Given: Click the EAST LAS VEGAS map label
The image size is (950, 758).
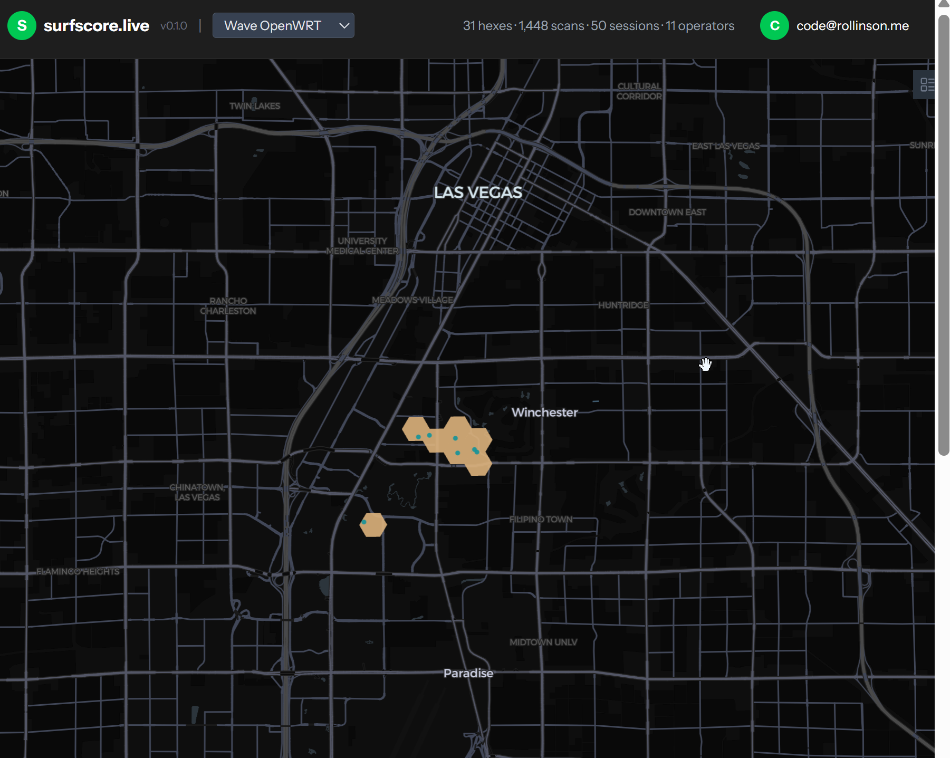Looking at the screenshot, I should click(x=726, y=146).
